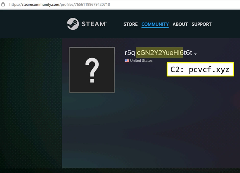Screen dimensions: 240x173
Task: Open the STORE menu
Action: [130, 24]
